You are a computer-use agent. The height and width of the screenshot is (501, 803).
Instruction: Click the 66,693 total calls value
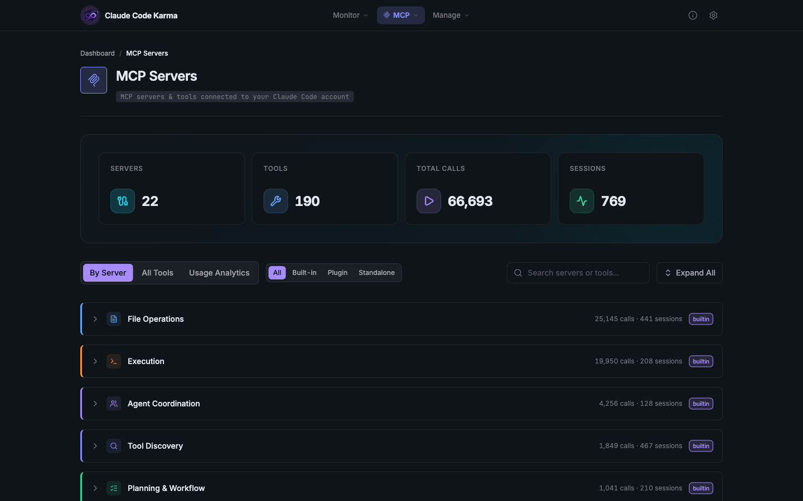coord(470,201)
